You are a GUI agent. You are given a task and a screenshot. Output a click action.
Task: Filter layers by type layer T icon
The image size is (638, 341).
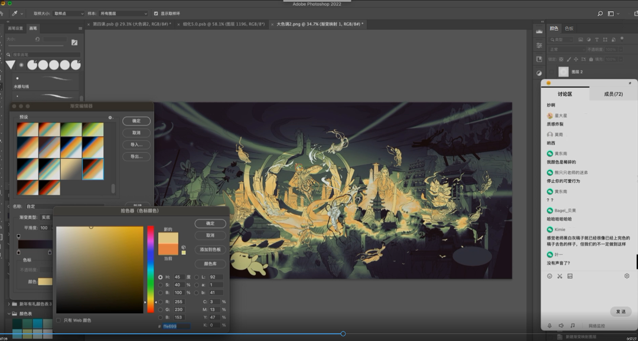[x=597, y=40]
